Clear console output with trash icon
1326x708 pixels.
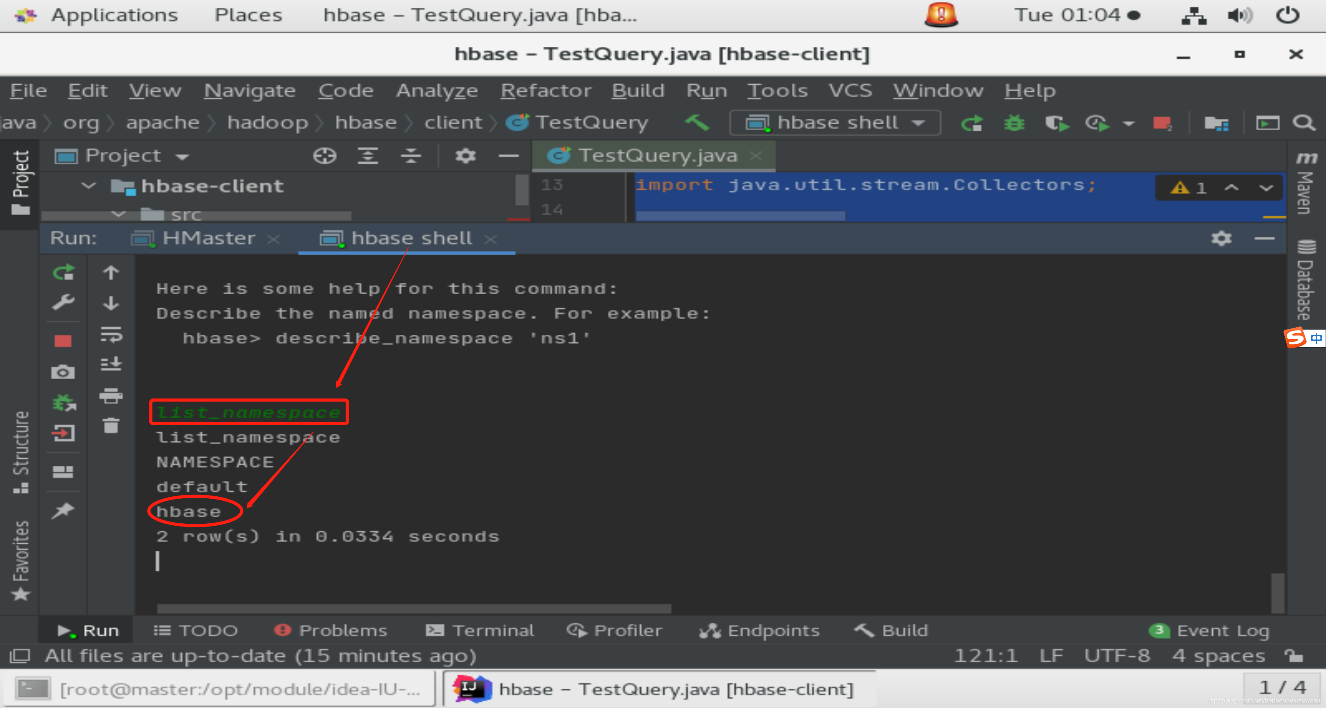tap(111, 426)
